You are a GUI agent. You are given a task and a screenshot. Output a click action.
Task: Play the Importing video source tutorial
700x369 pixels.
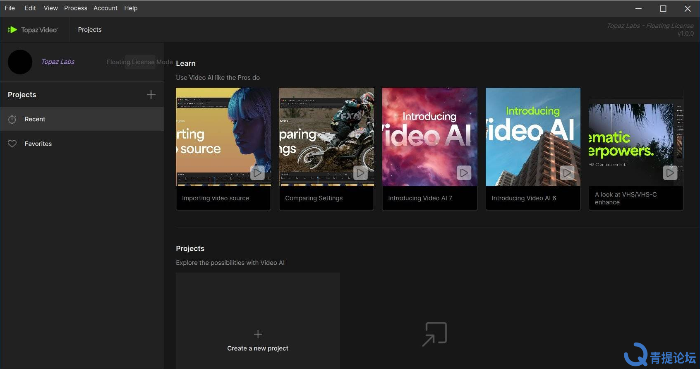(x=257, y=173)
